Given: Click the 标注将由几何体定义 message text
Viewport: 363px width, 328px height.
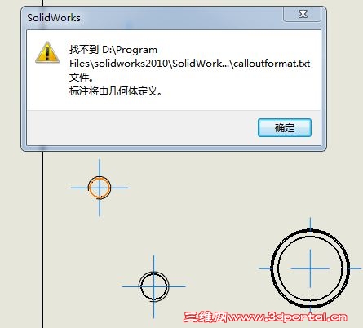Looking at the screenshot, I should pyautogui.click(x=116, y=91).
